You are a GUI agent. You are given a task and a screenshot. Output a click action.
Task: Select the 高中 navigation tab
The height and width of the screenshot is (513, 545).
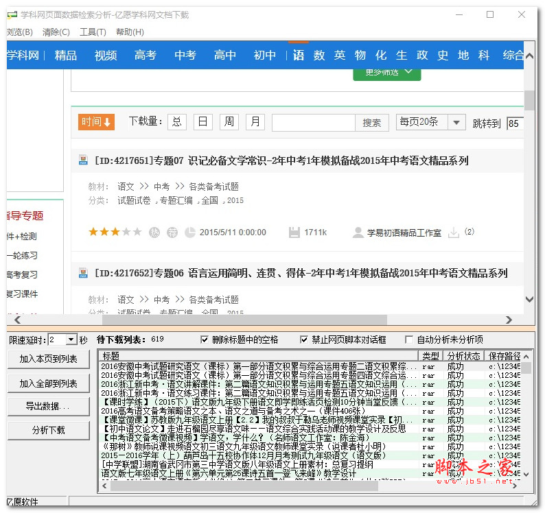[x=225, y=56]
